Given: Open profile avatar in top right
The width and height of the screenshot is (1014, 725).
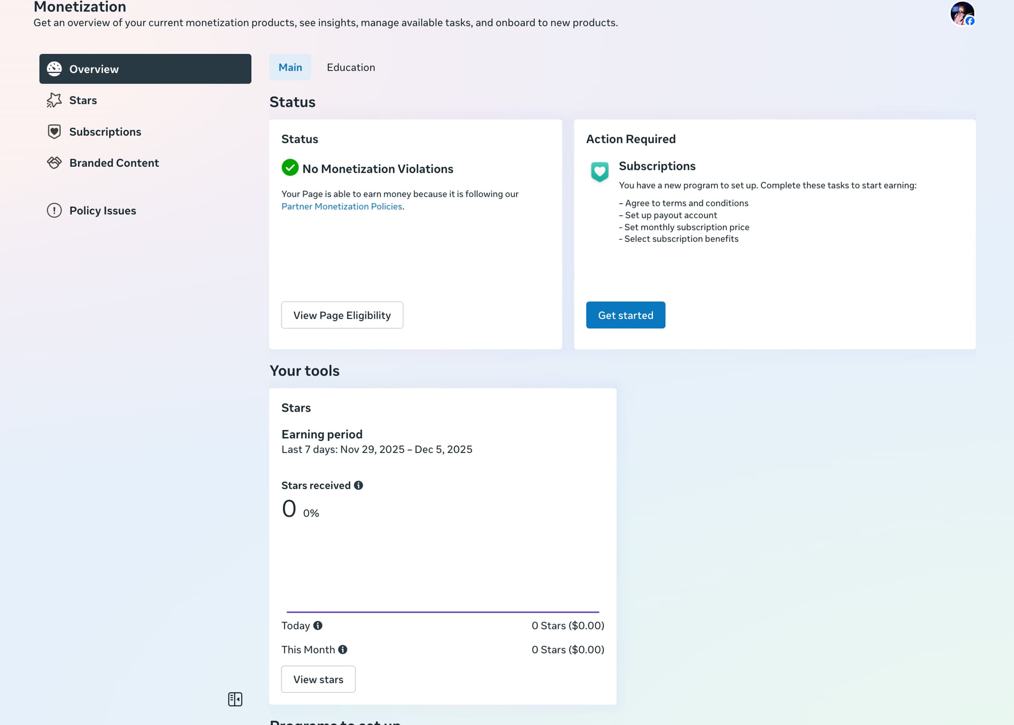Looking at the screenshot, I should 962,13.
